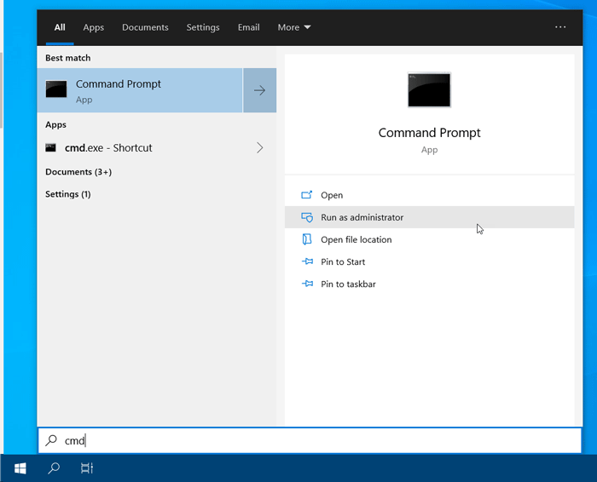Click the Open file location icon
Viewport: 597px width, 482px height.
[306, 239]
